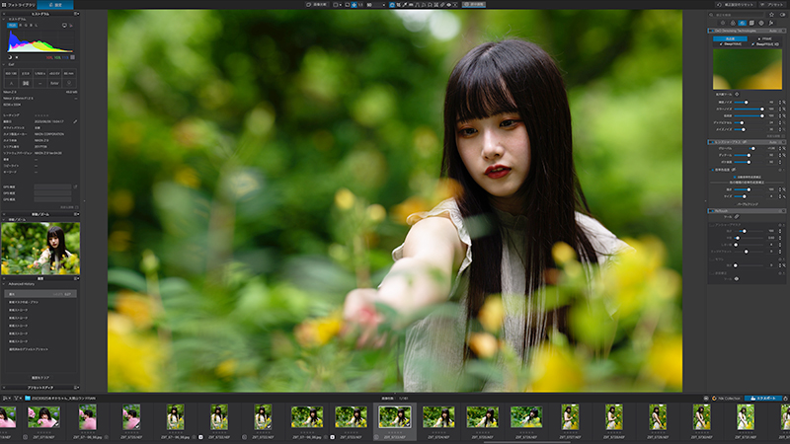Adjust the first unsharp mask slider

tap(749, 231)
